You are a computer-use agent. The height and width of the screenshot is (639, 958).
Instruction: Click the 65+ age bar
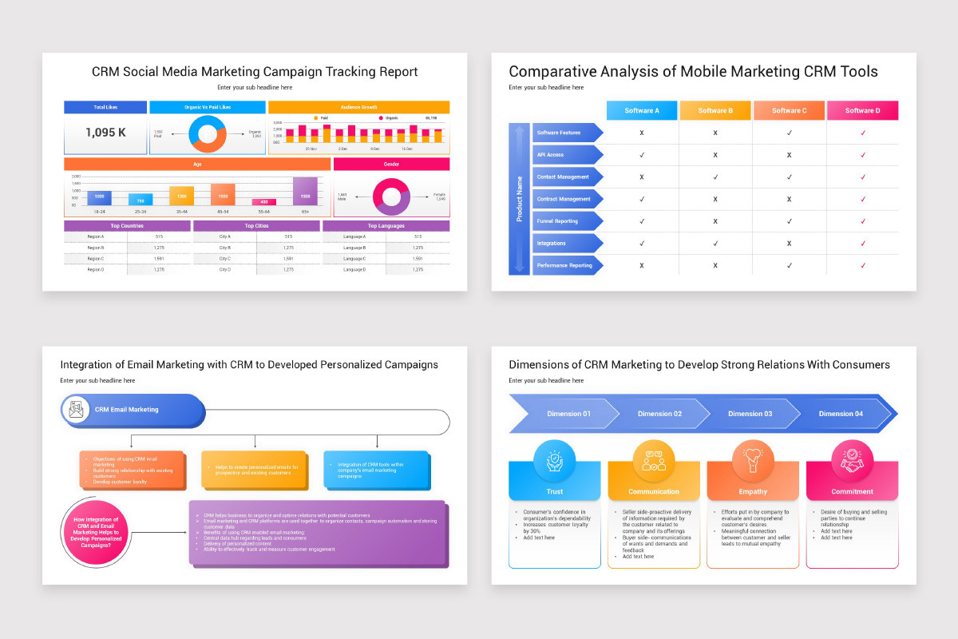point(306,191)
